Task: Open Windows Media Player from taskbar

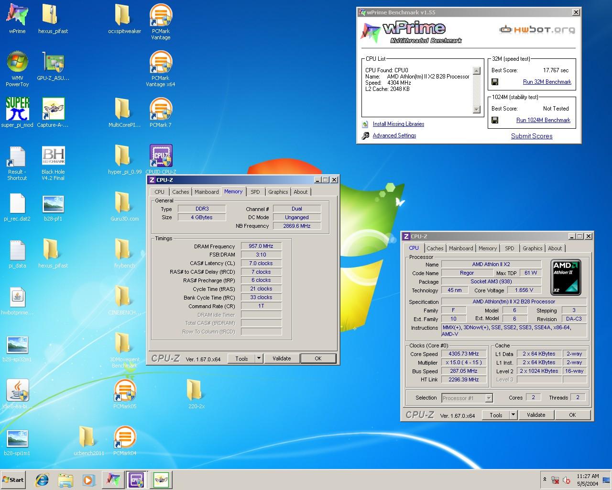Action: pos(88,480)
